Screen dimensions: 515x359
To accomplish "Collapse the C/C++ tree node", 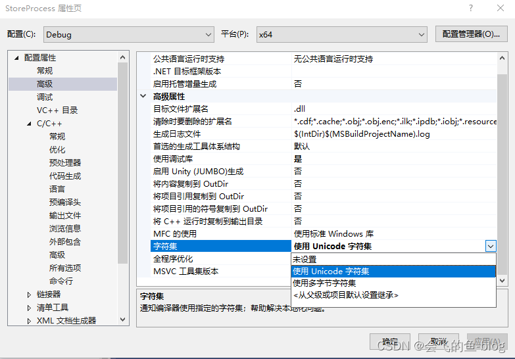I will (29, 124).
